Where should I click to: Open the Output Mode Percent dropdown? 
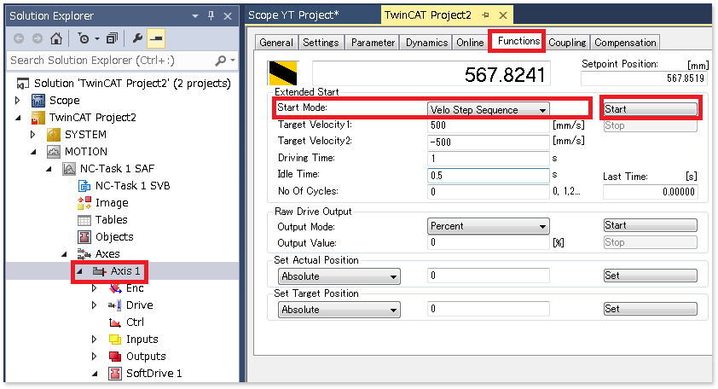(x=542, y=226)
